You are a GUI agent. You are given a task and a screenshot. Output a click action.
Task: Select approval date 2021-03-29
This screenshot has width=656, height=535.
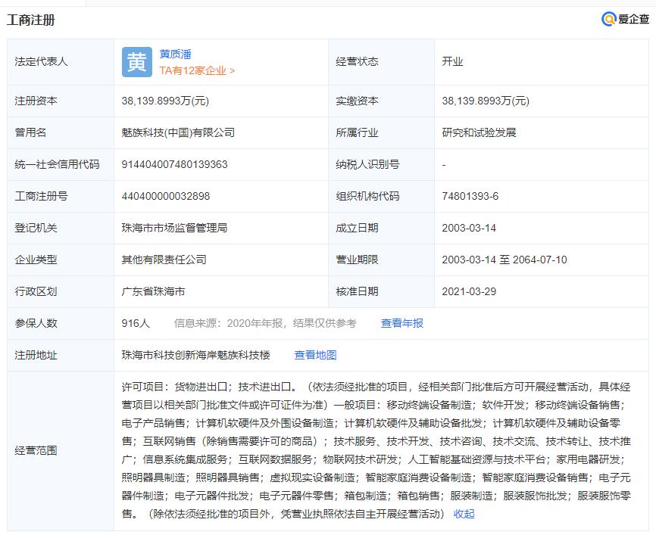pos(469,291)
